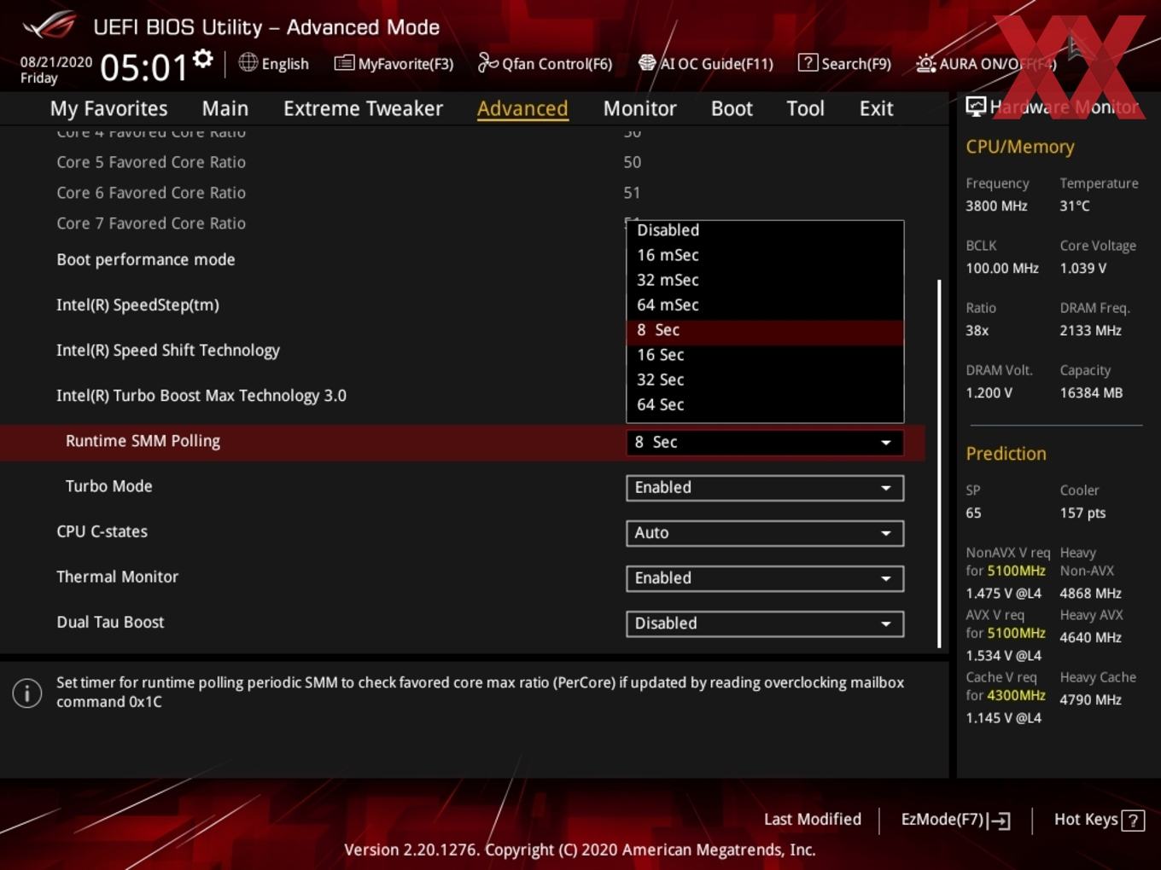Open the Exit tab

pyautogui.click(x=876, y=108)
